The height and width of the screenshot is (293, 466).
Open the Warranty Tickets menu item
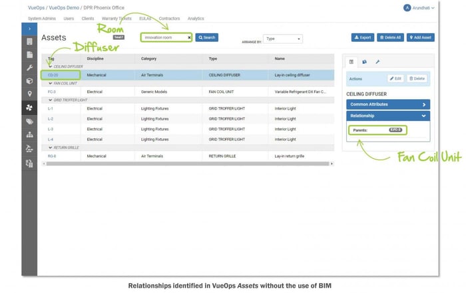click(116, 19)
